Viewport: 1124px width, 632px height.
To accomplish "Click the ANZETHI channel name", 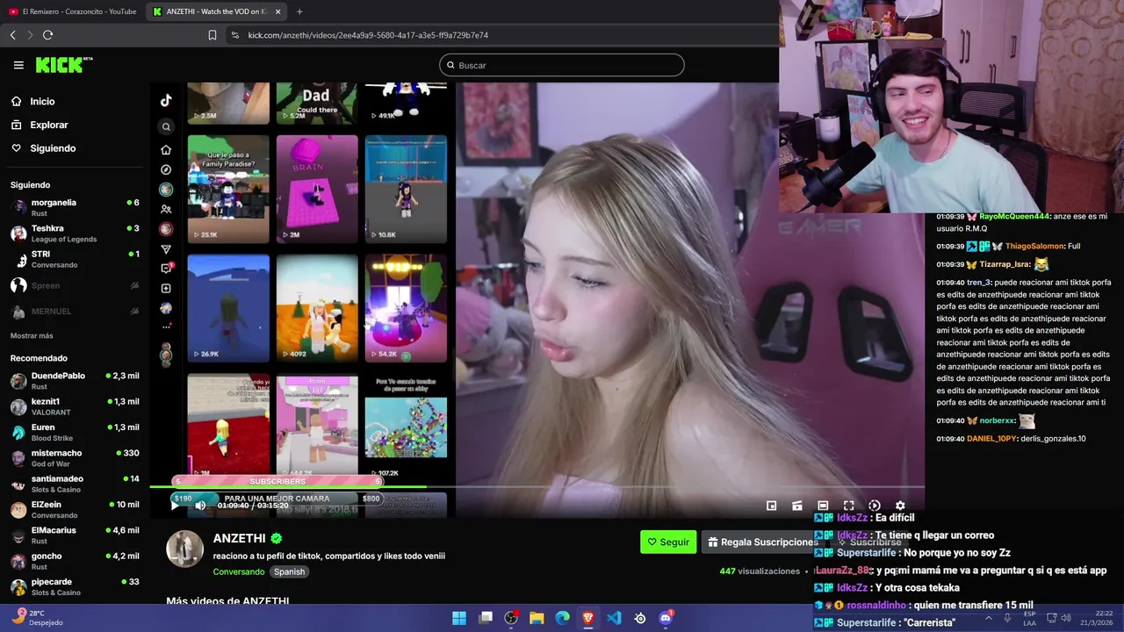I will pos(239,538).
